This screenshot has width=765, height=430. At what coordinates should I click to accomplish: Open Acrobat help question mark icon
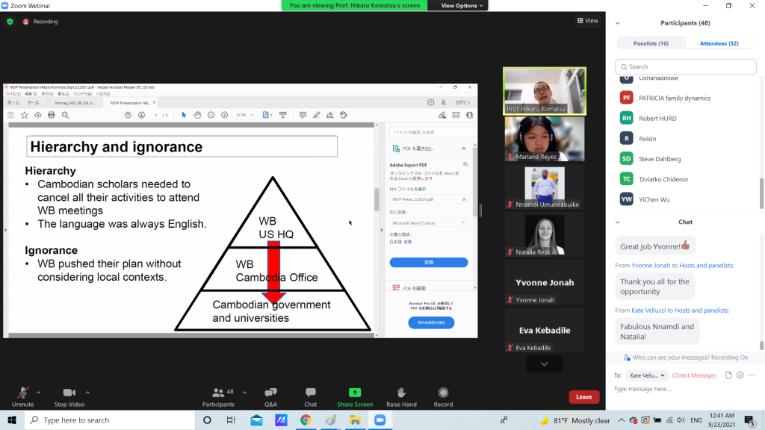tap(431, 102)
